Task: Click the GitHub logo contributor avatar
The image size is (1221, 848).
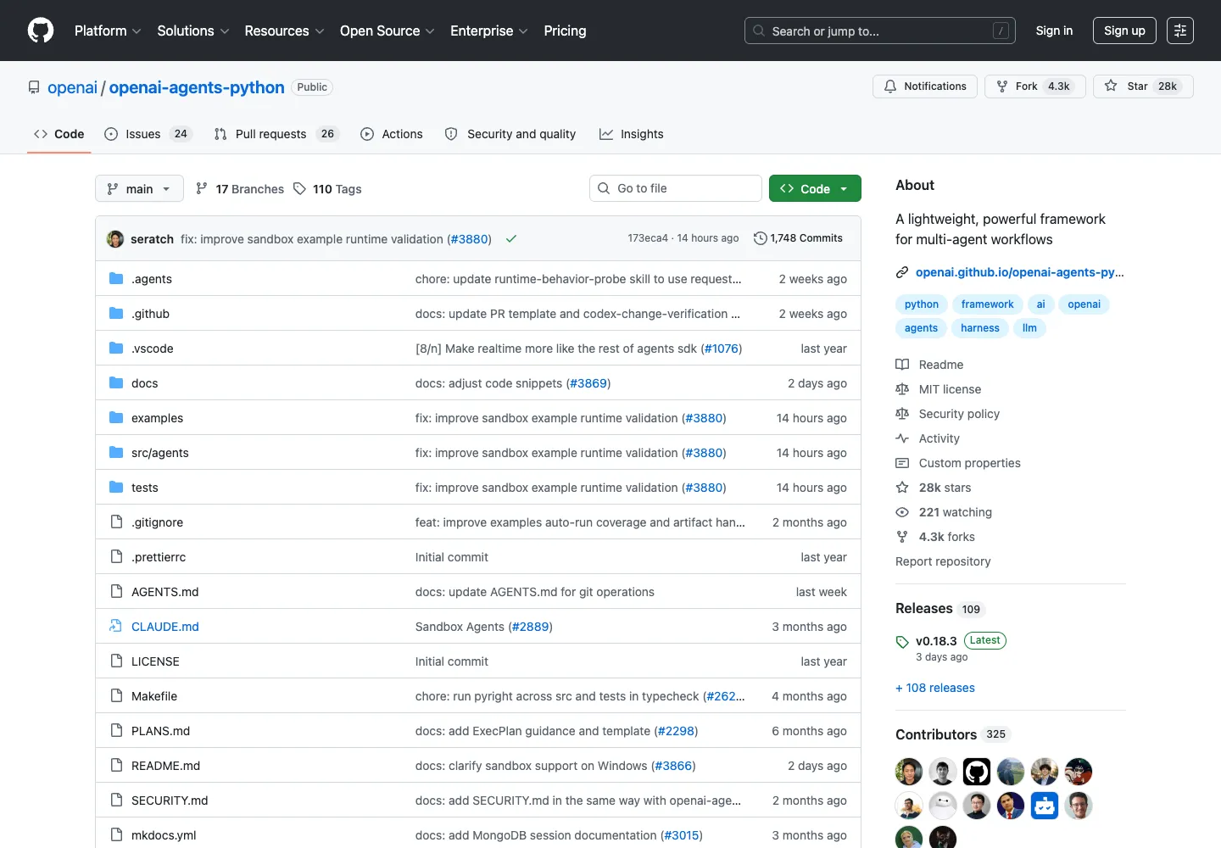Action: pos(977,772)
